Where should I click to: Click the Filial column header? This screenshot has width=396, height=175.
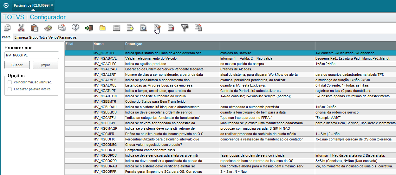[79, 45]
